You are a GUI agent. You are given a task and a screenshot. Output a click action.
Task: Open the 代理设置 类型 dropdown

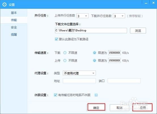point(79,73)
